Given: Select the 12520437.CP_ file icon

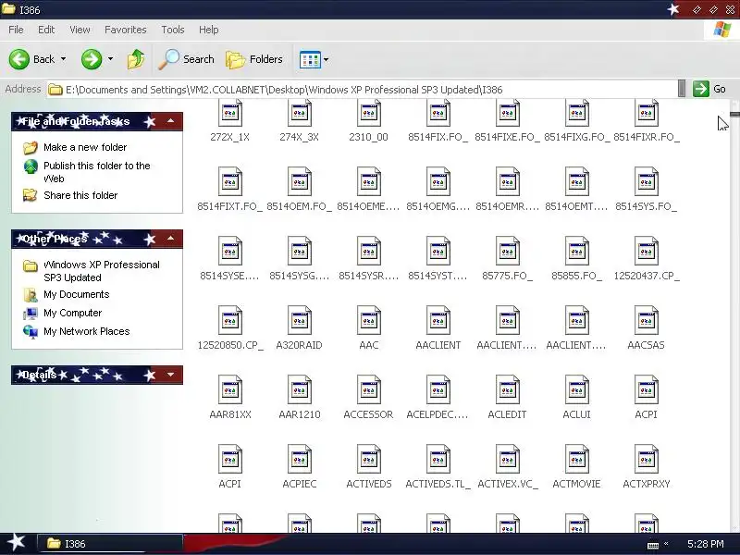Looking at the screenshot, I should 646,251.
